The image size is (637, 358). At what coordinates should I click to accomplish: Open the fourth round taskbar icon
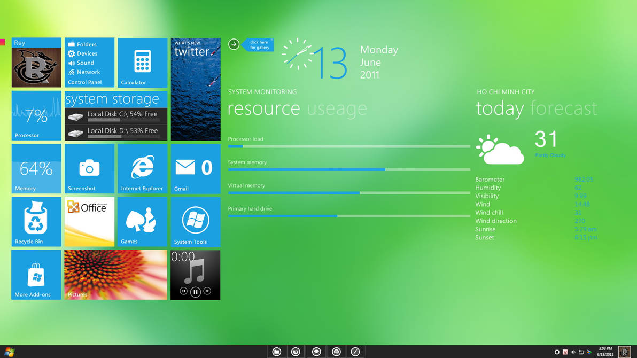pos(336,352)
